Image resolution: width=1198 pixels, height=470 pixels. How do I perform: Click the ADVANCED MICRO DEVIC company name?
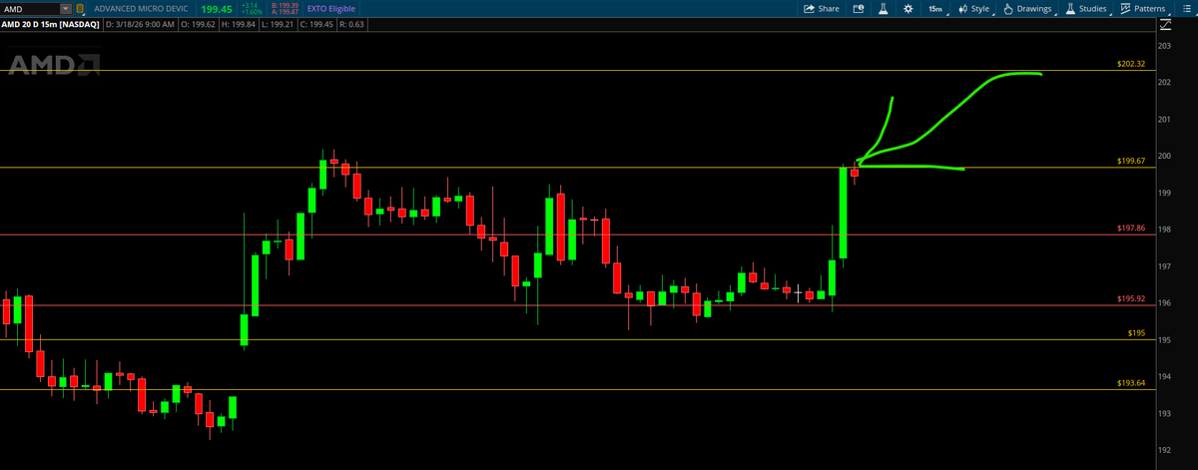click(141, 8)
